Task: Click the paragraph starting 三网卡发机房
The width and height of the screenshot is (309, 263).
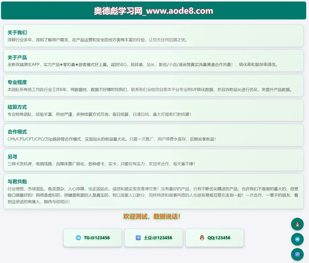Action: pyautogui.click(x=101, y=164)
